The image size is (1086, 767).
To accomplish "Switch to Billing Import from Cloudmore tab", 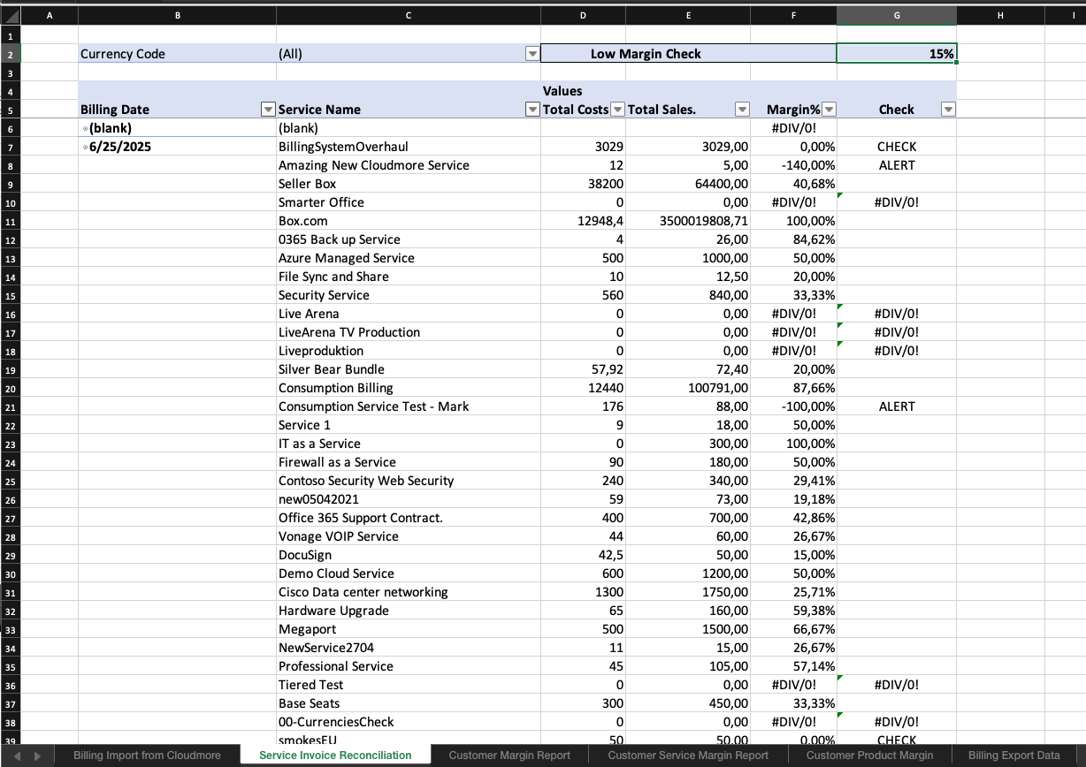I will (147, 756).
